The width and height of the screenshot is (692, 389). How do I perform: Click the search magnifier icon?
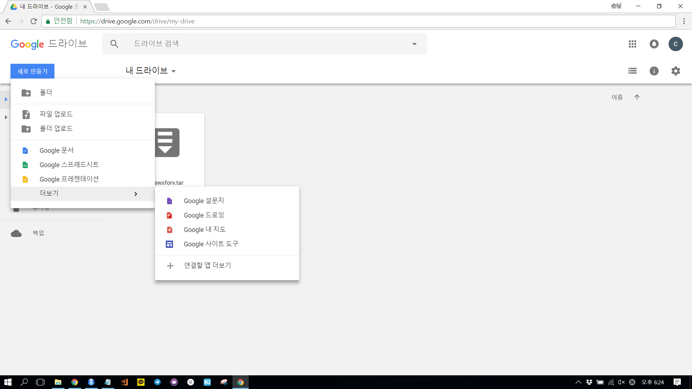point(114,44)
